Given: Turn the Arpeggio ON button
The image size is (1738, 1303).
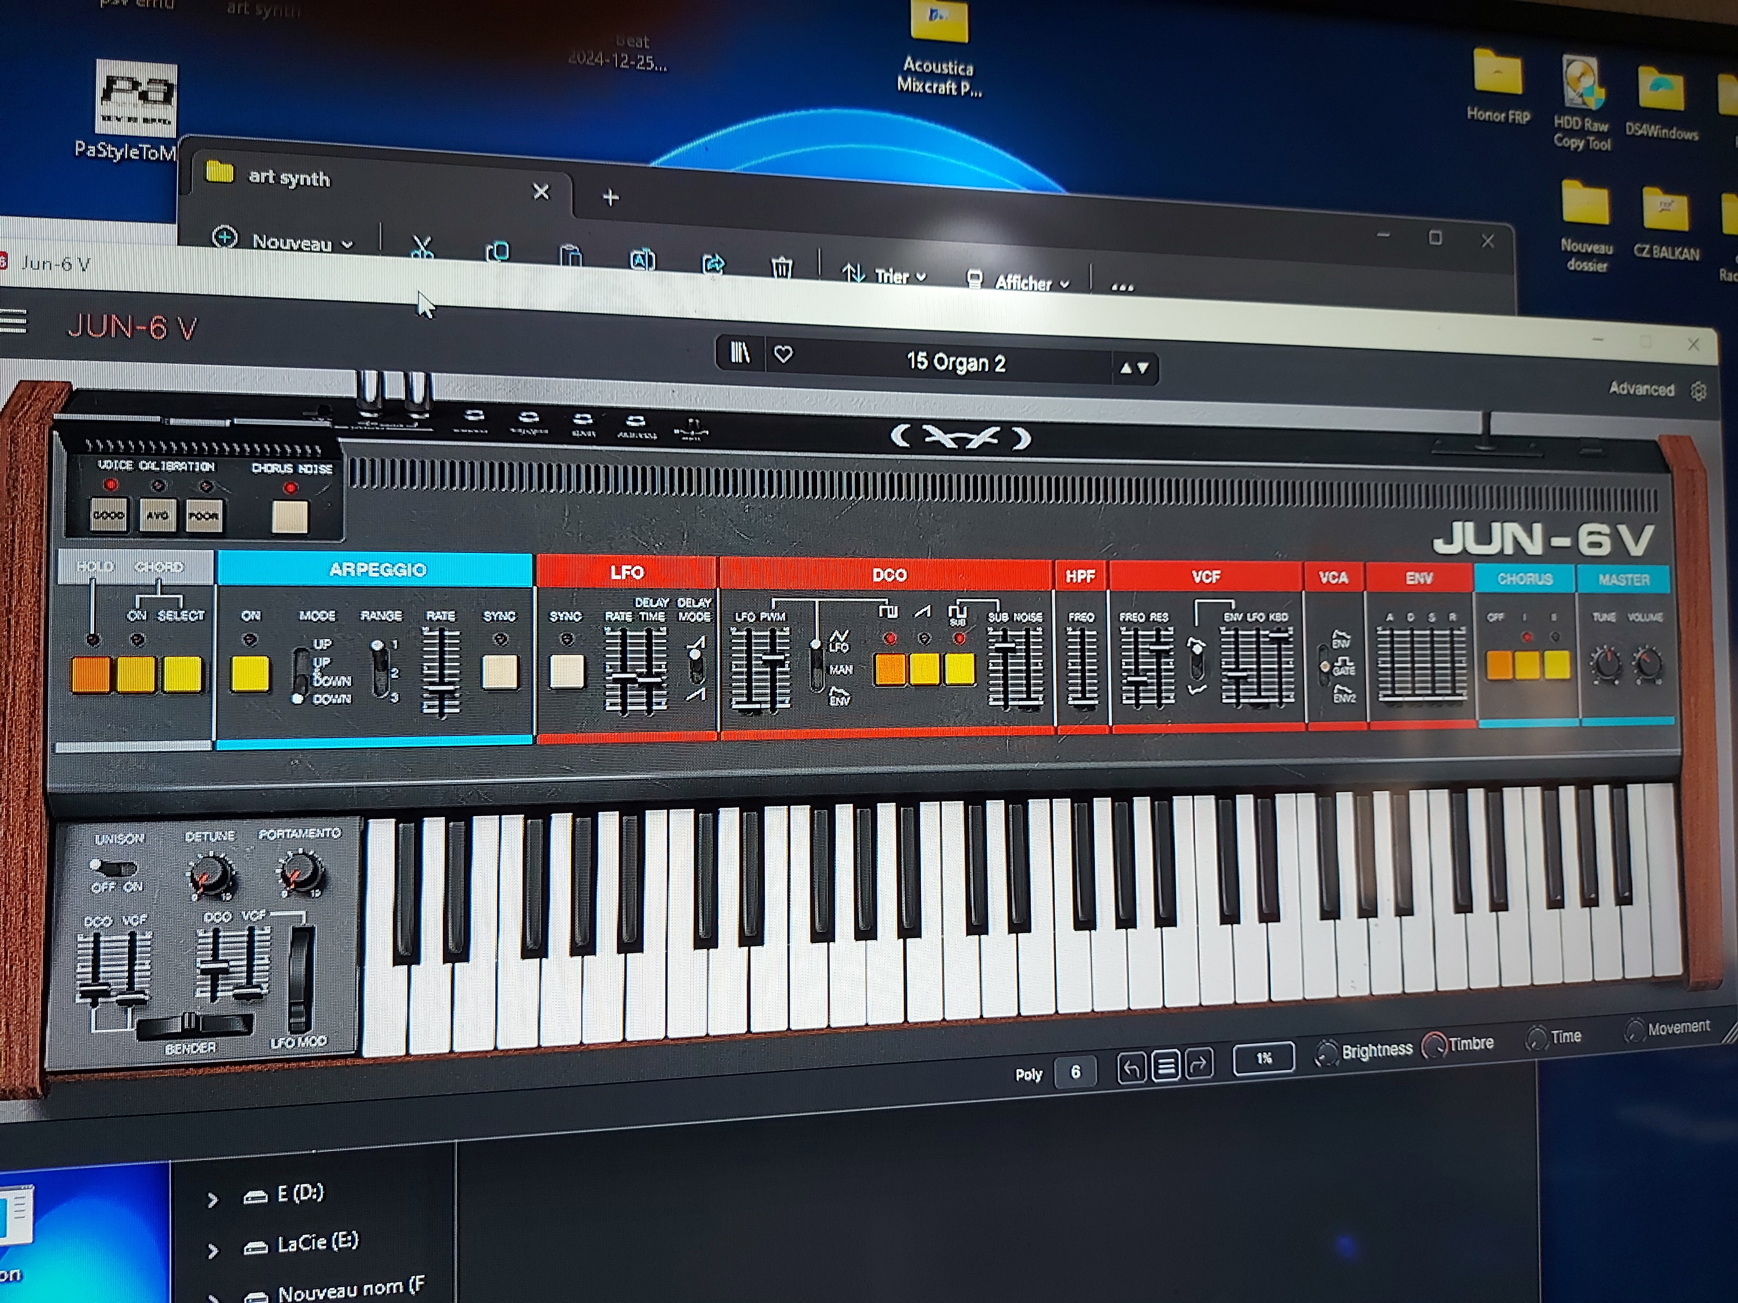Looking at the screenshot, I should click(250, 675).
